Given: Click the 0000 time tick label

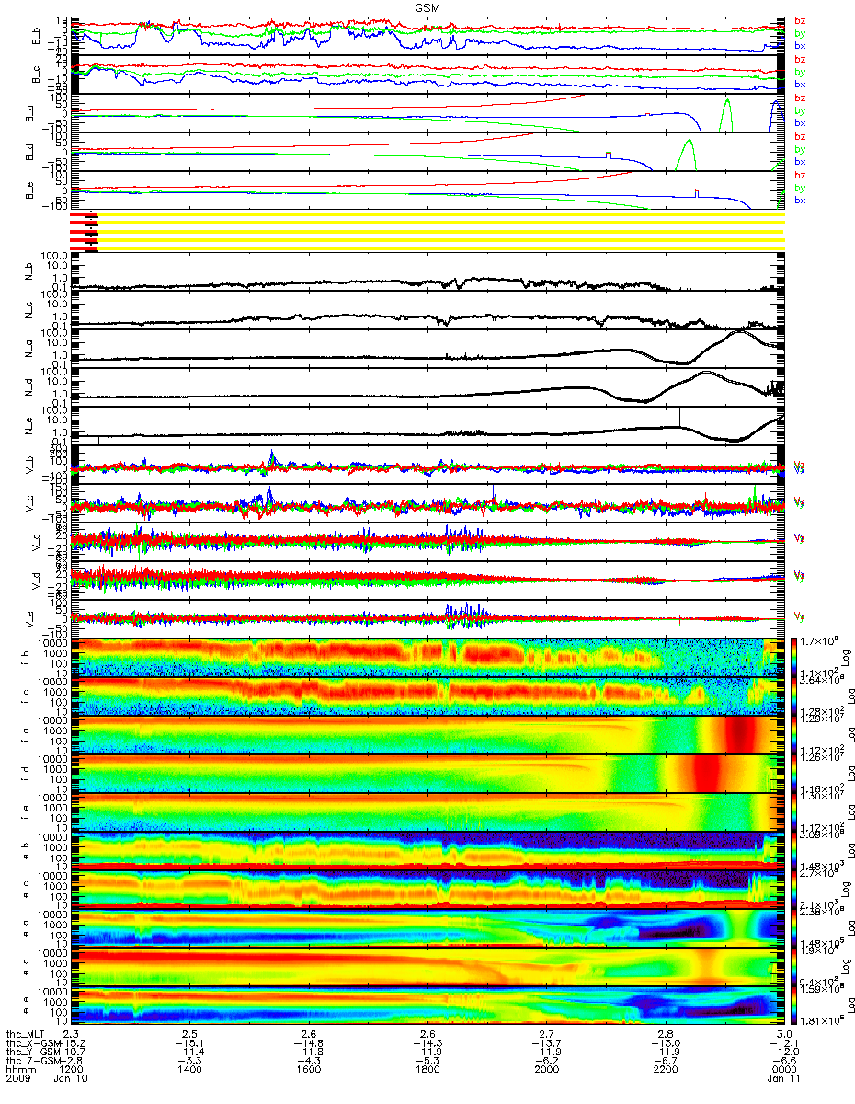Looking at the screenshot, I should 783,1069.
